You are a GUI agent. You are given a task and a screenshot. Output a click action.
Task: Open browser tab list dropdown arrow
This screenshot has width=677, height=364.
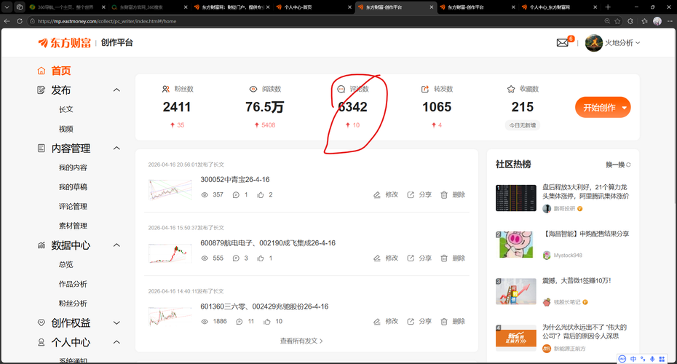click(x=7, y=7)
